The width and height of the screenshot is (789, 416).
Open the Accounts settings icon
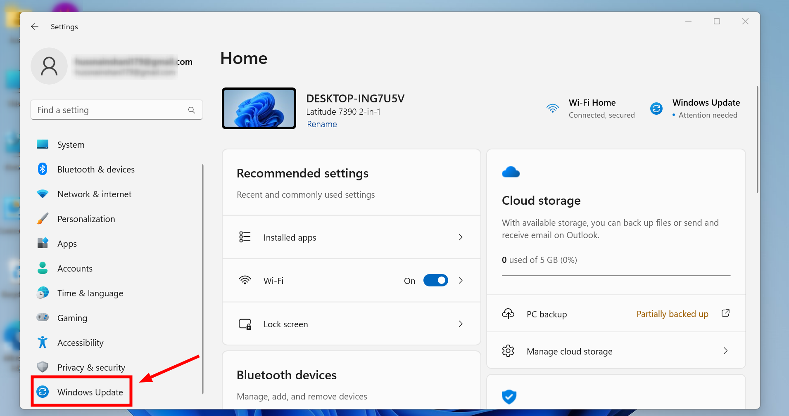(43, 268)
